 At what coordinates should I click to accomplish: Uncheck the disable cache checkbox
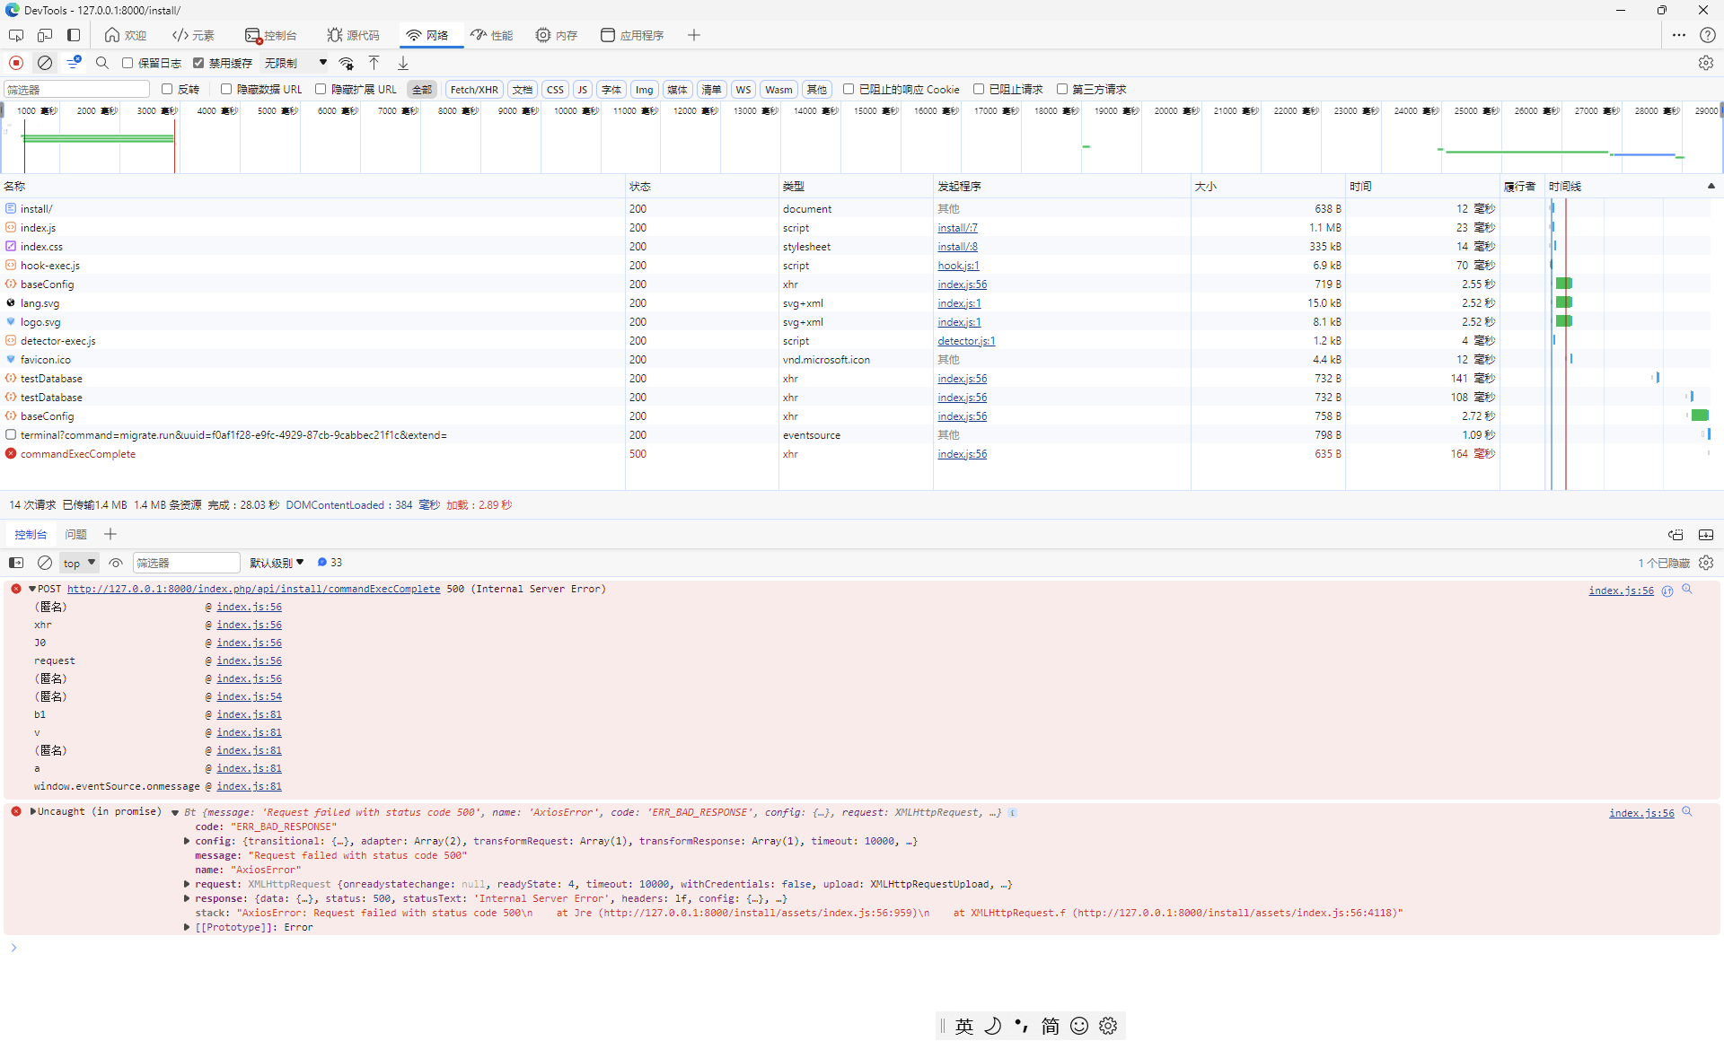pos(198,63)
